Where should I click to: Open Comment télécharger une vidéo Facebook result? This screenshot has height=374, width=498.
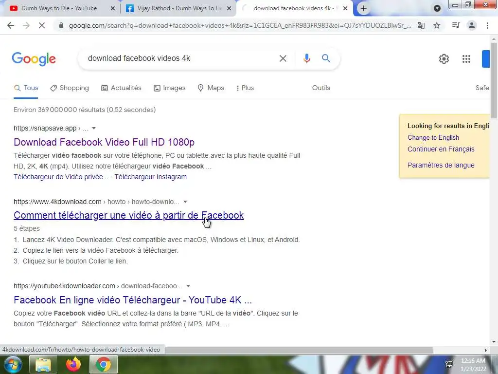point(128,216)
